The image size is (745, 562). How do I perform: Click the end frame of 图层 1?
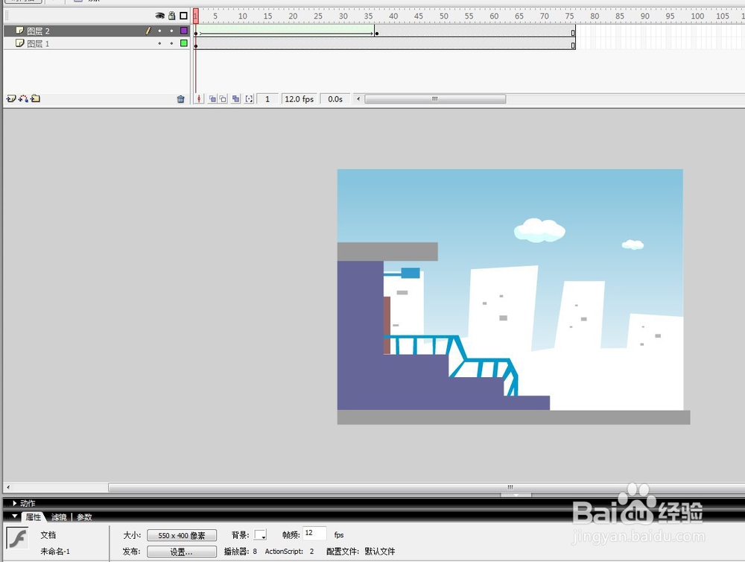click(573, 45)
